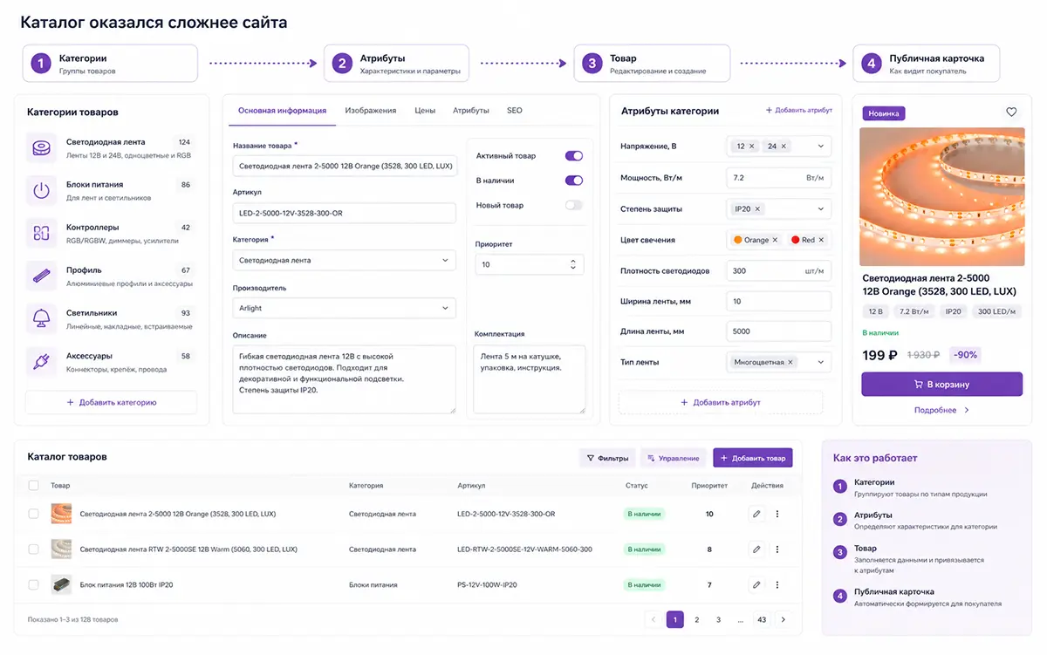
Task: Click the Добавить товар button
Action: (x=753, y=458)
